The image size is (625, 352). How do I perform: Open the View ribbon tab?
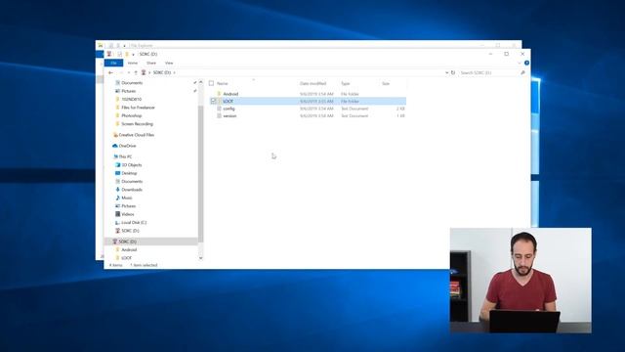[169, 63]
